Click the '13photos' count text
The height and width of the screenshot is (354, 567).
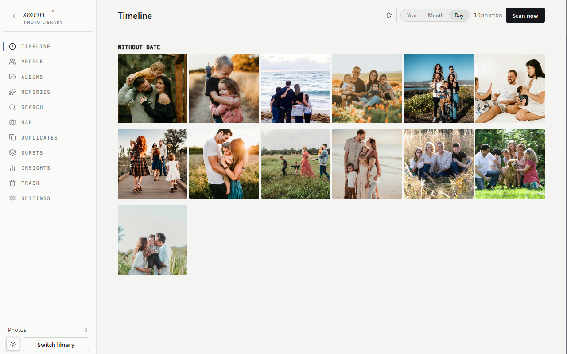pyautogui.click(x=488, y=16)
